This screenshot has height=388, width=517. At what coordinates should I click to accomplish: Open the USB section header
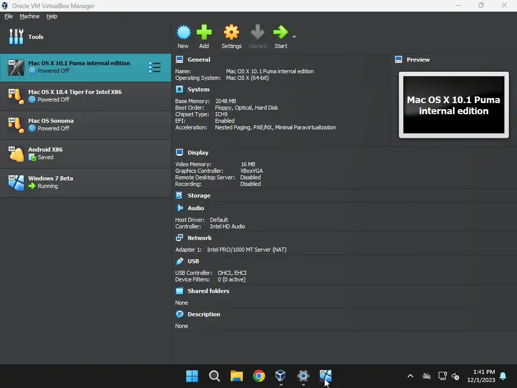coord(193,261)
